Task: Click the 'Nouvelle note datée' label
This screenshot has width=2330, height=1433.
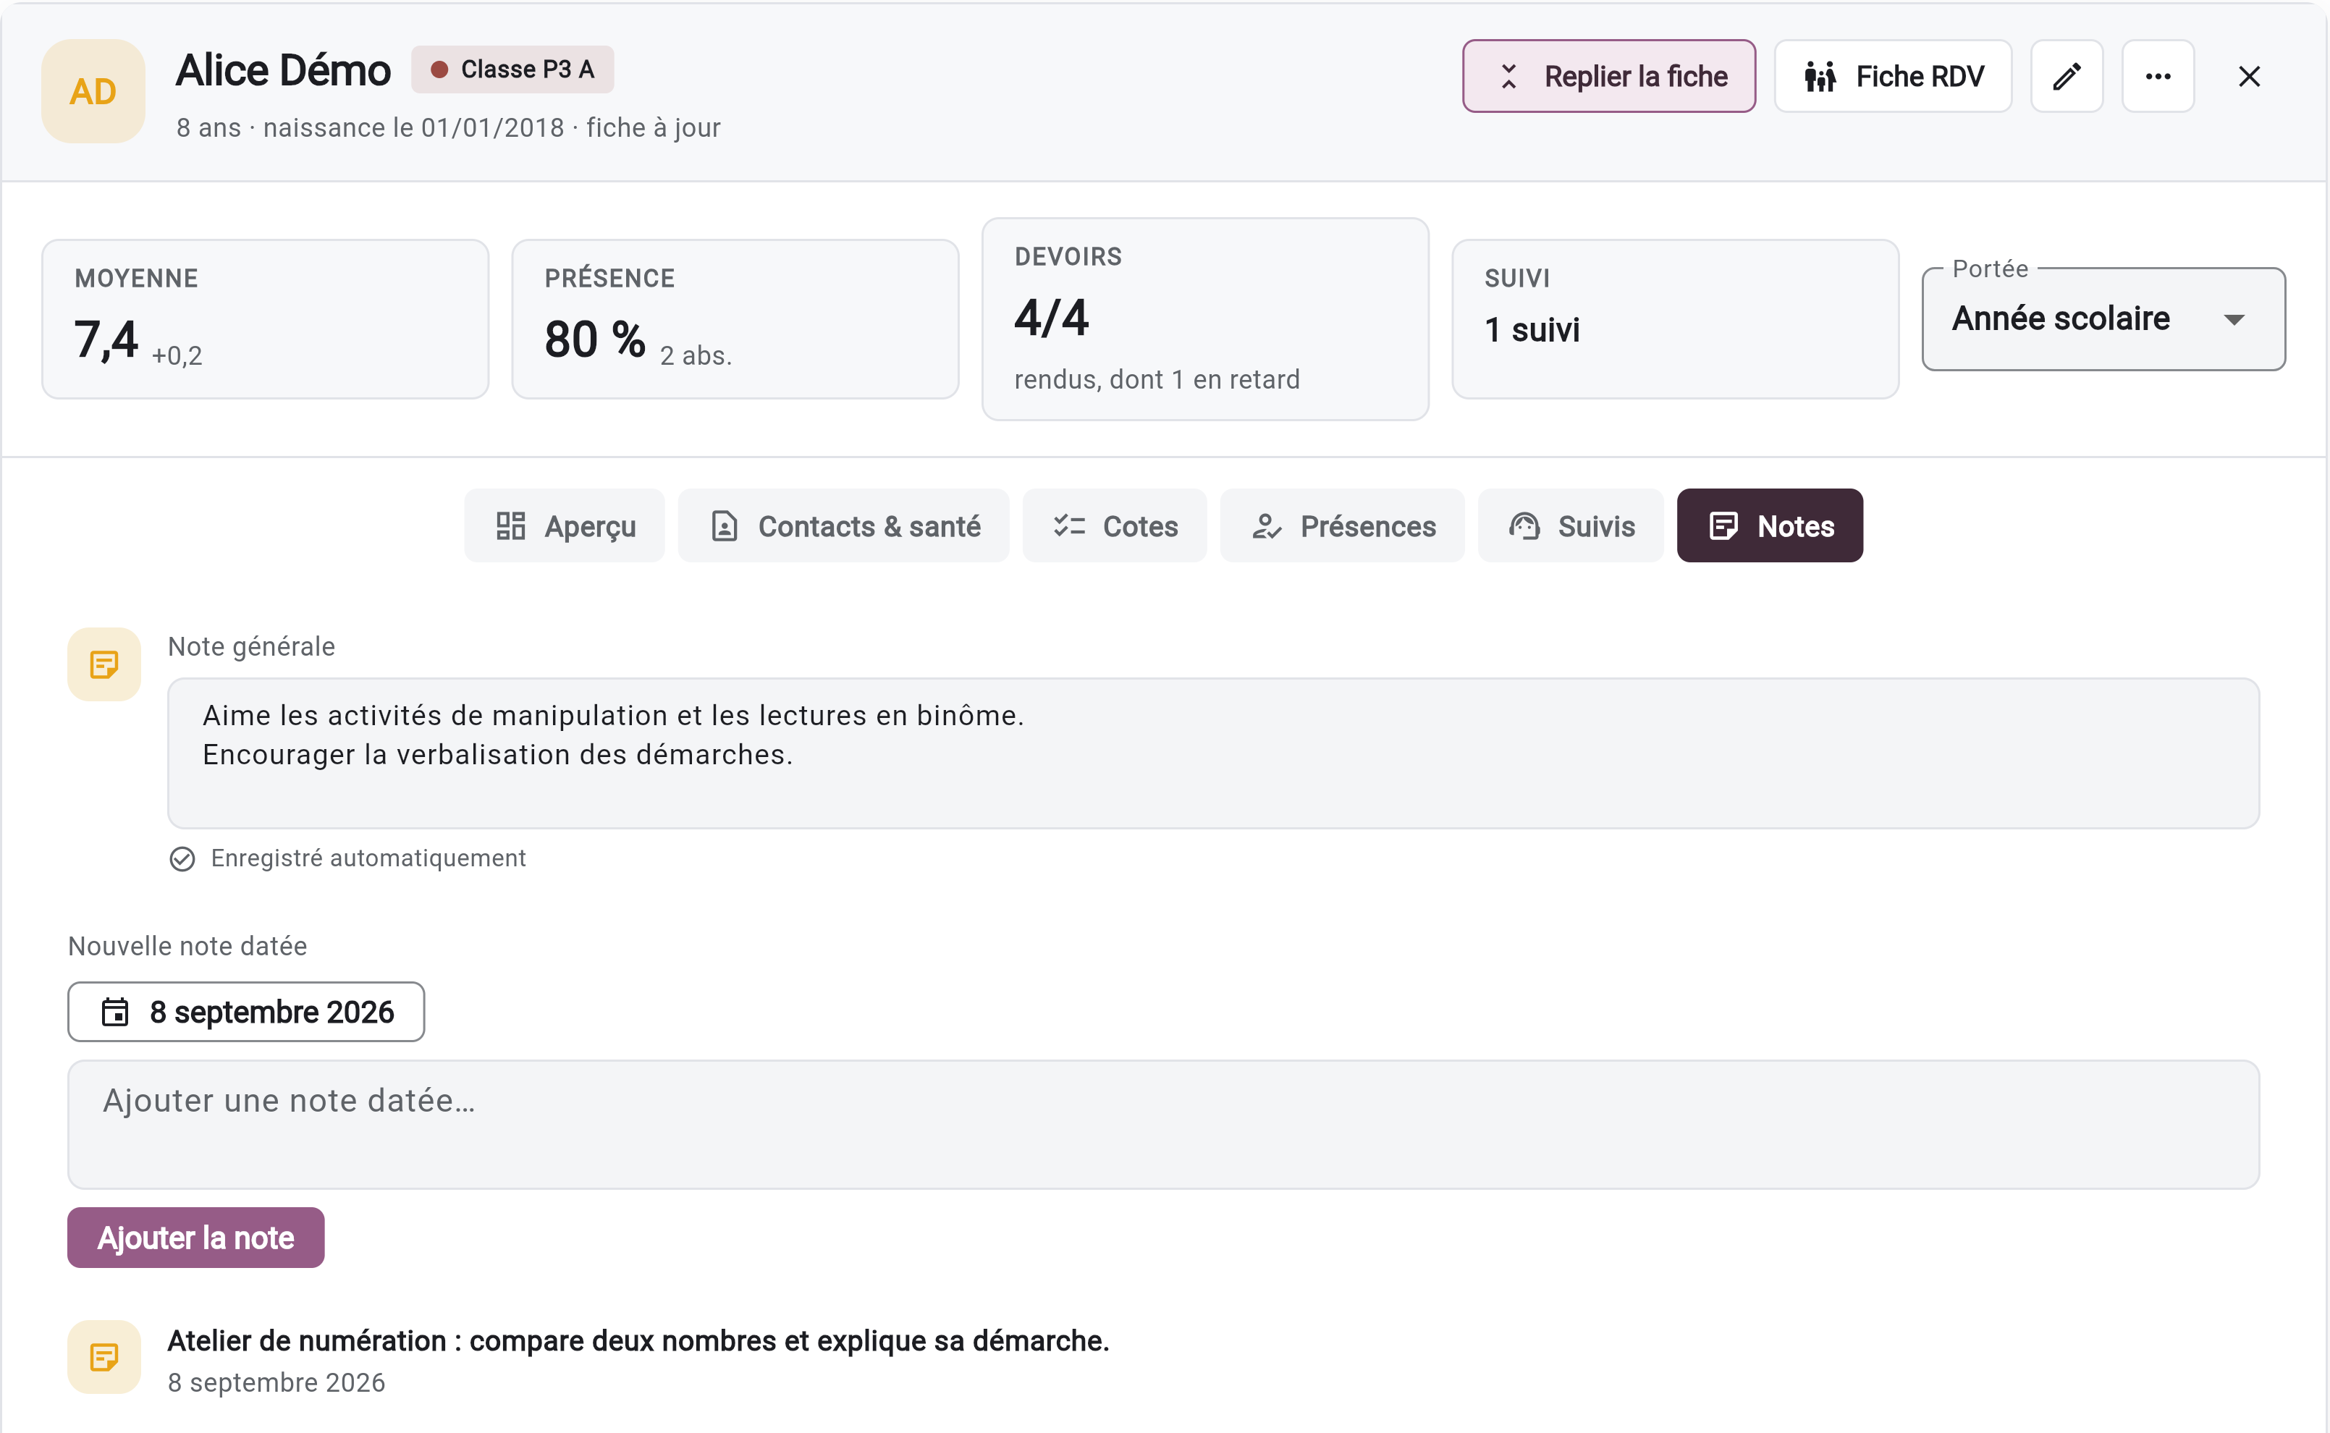Action: point(187,946)
